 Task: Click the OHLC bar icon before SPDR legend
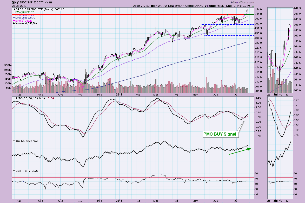click(14, 9)
